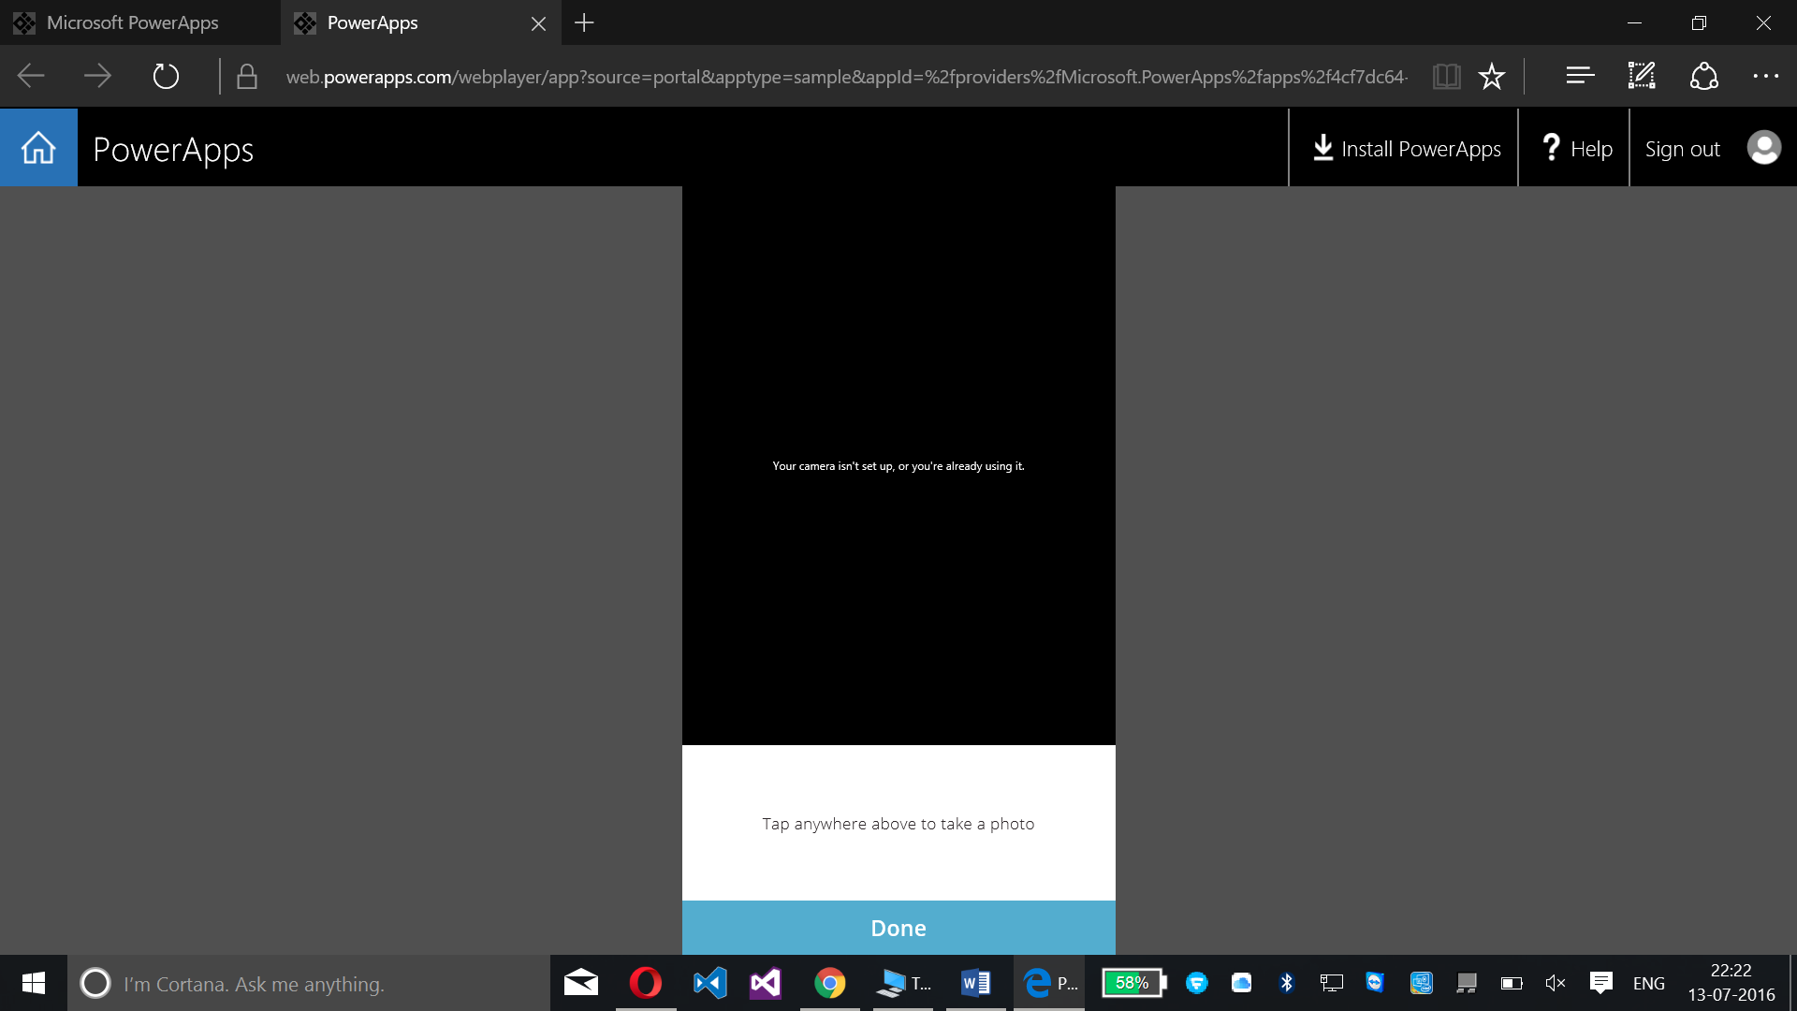Image resolution: width=1797 pixels, height=1011 pixels.
Task: Open the reading view icon
Action: (1446, 76)
